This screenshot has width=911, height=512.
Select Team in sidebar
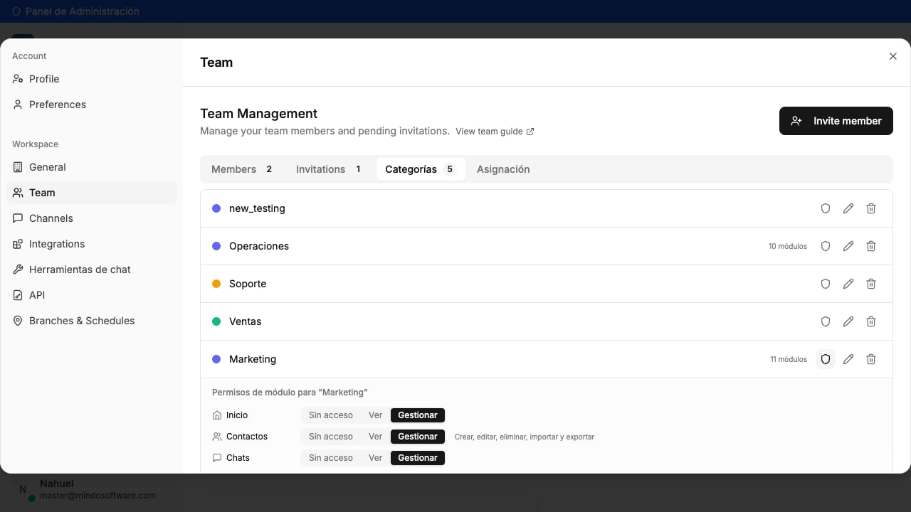click(92, 193)
